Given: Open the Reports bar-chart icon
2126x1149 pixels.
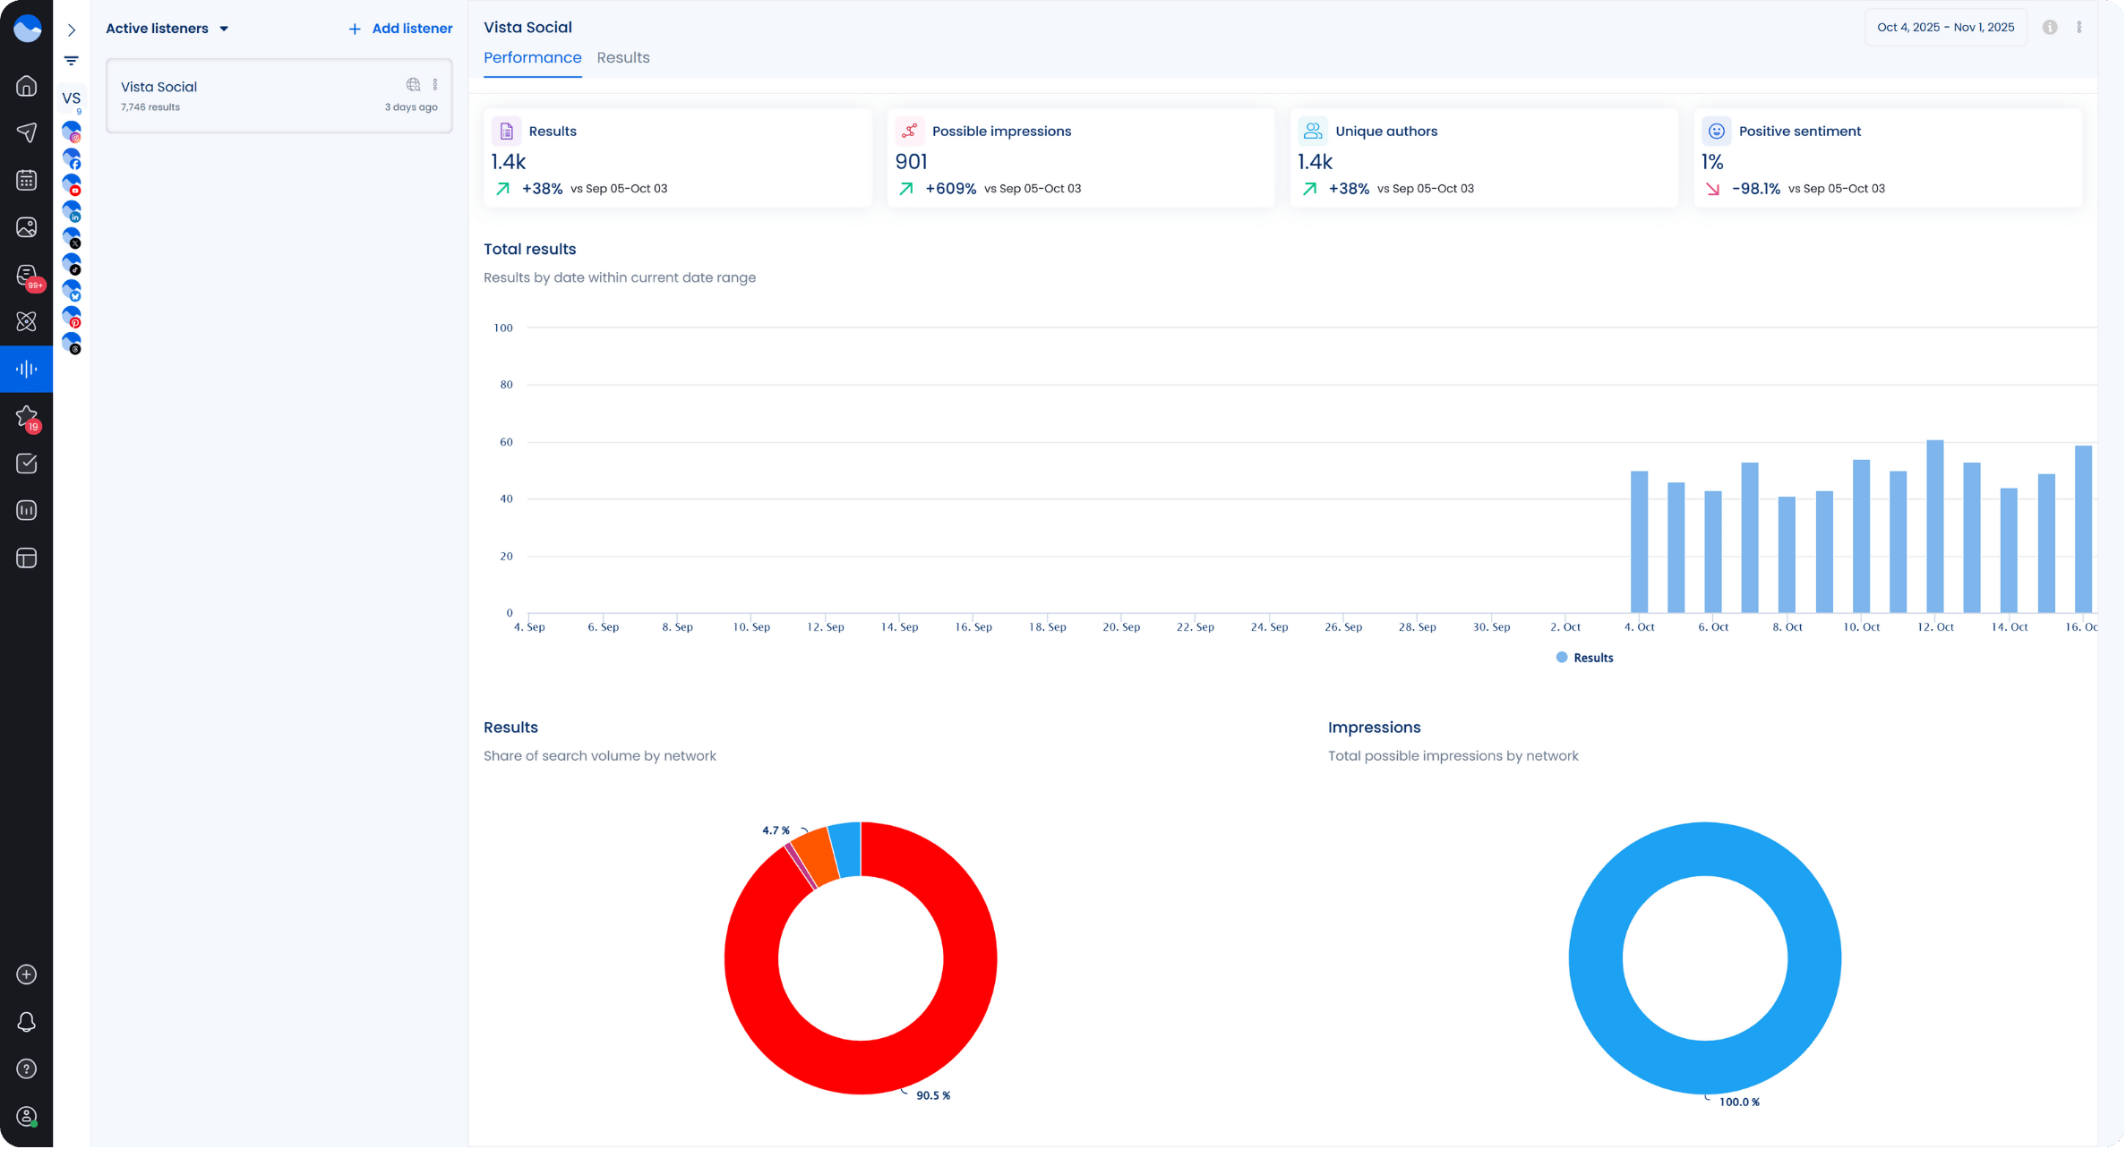Looking at the screenshot, I should [27, 510].
